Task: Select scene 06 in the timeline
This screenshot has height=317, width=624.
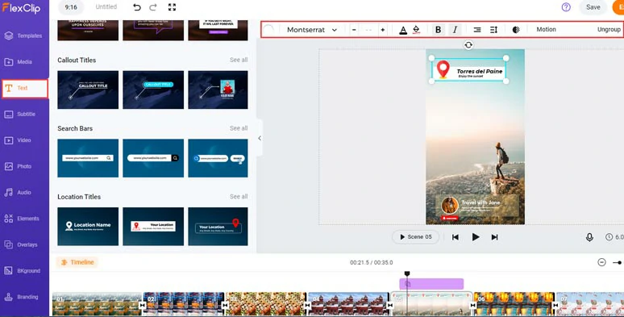Action: point(514,304)
